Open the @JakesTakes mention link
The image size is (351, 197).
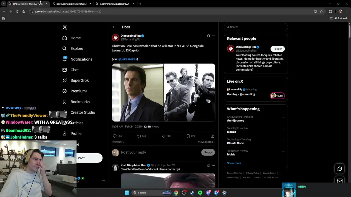[x=128, y=59]
